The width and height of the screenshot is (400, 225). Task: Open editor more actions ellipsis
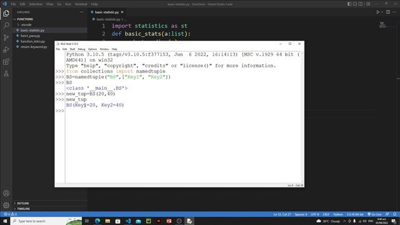click(395, 12)
